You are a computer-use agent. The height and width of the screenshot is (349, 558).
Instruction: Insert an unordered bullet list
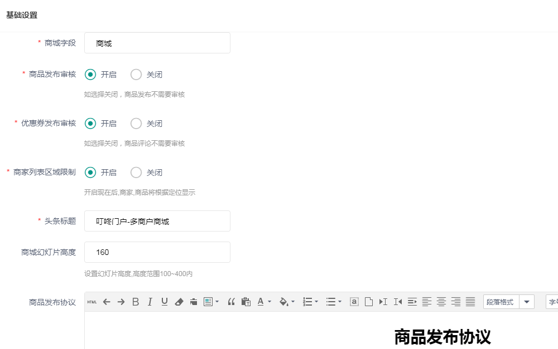coord(330,302)
